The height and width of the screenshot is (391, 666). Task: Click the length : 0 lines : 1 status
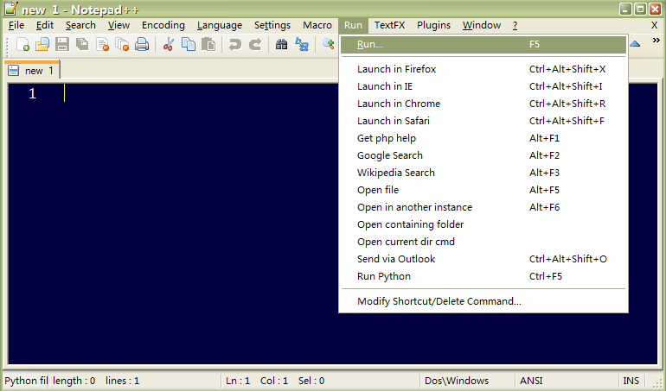135,381
